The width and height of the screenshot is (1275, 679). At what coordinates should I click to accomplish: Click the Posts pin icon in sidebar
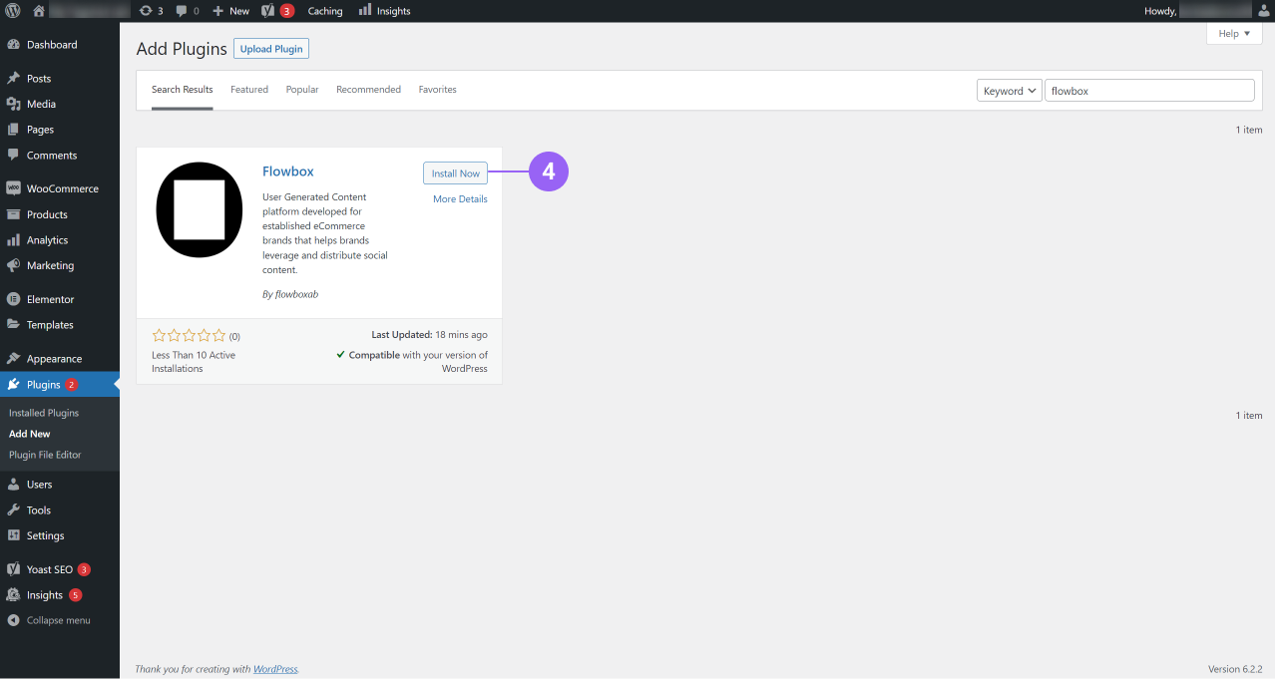pos(13,79)
